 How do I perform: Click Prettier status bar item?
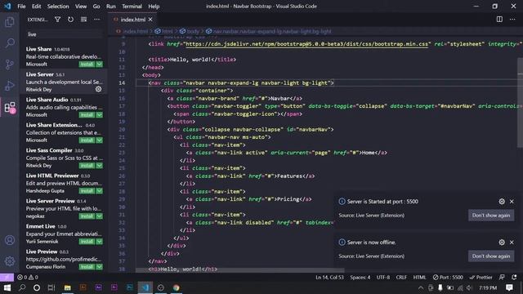pos(481,278)
